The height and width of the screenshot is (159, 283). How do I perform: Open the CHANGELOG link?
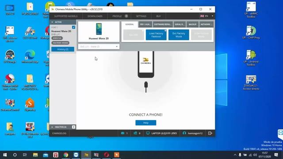(x=59, y=133)
